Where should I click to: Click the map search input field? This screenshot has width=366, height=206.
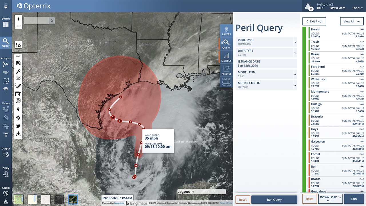[37, 21]
